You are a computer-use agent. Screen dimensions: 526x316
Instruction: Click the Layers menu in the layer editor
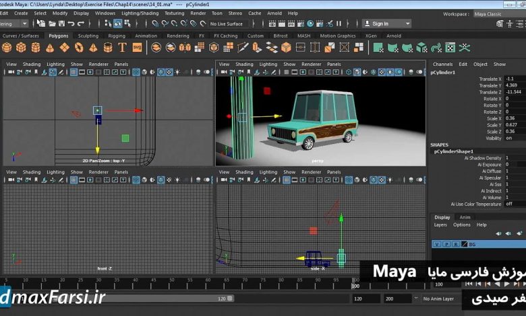coord(440,225)
